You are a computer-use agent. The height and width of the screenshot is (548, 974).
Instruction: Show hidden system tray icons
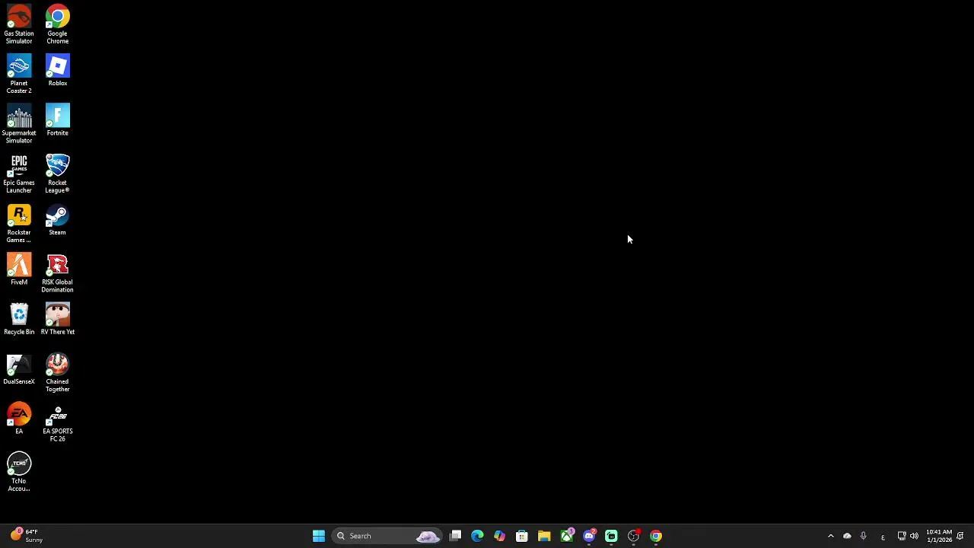831,536
